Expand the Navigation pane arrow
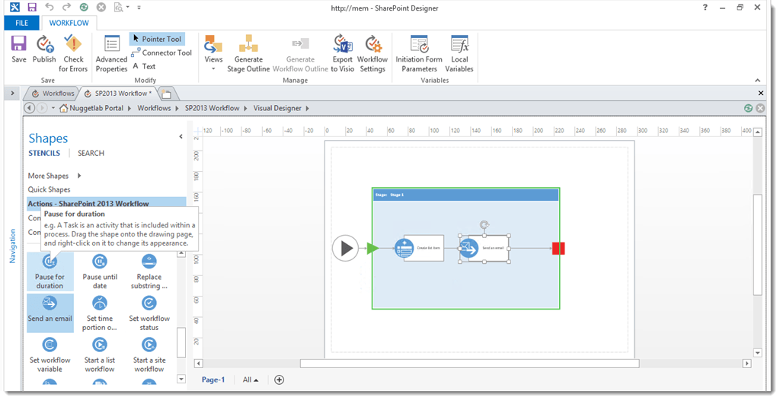Viewport: 780px width, 400px height. [x=12, y=93]
